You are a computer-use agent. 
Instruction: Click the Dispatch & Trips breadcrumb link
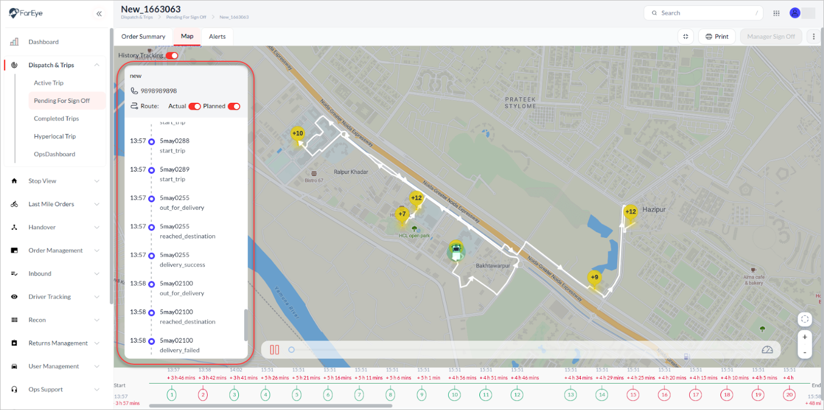137,17
